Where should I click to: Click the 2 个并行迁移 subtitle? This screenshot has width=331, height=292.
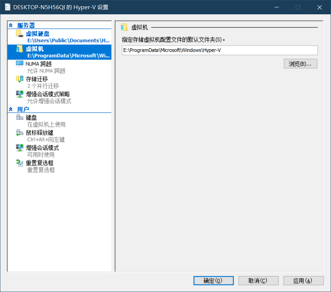coord(43,86)
